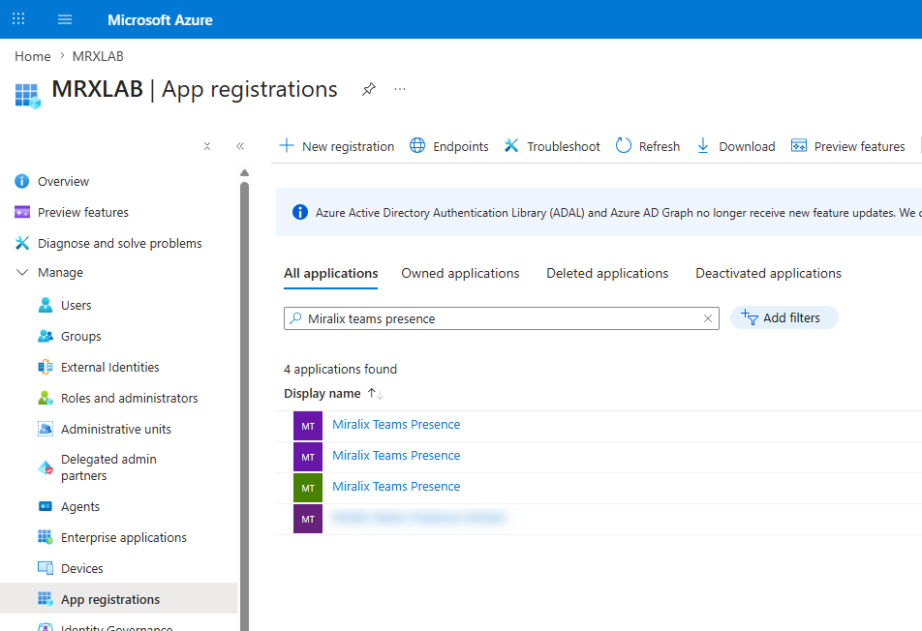The width and height of the screenshot is (922, 631).
Task: Click the Manage section label
Action: click(61, 273)
